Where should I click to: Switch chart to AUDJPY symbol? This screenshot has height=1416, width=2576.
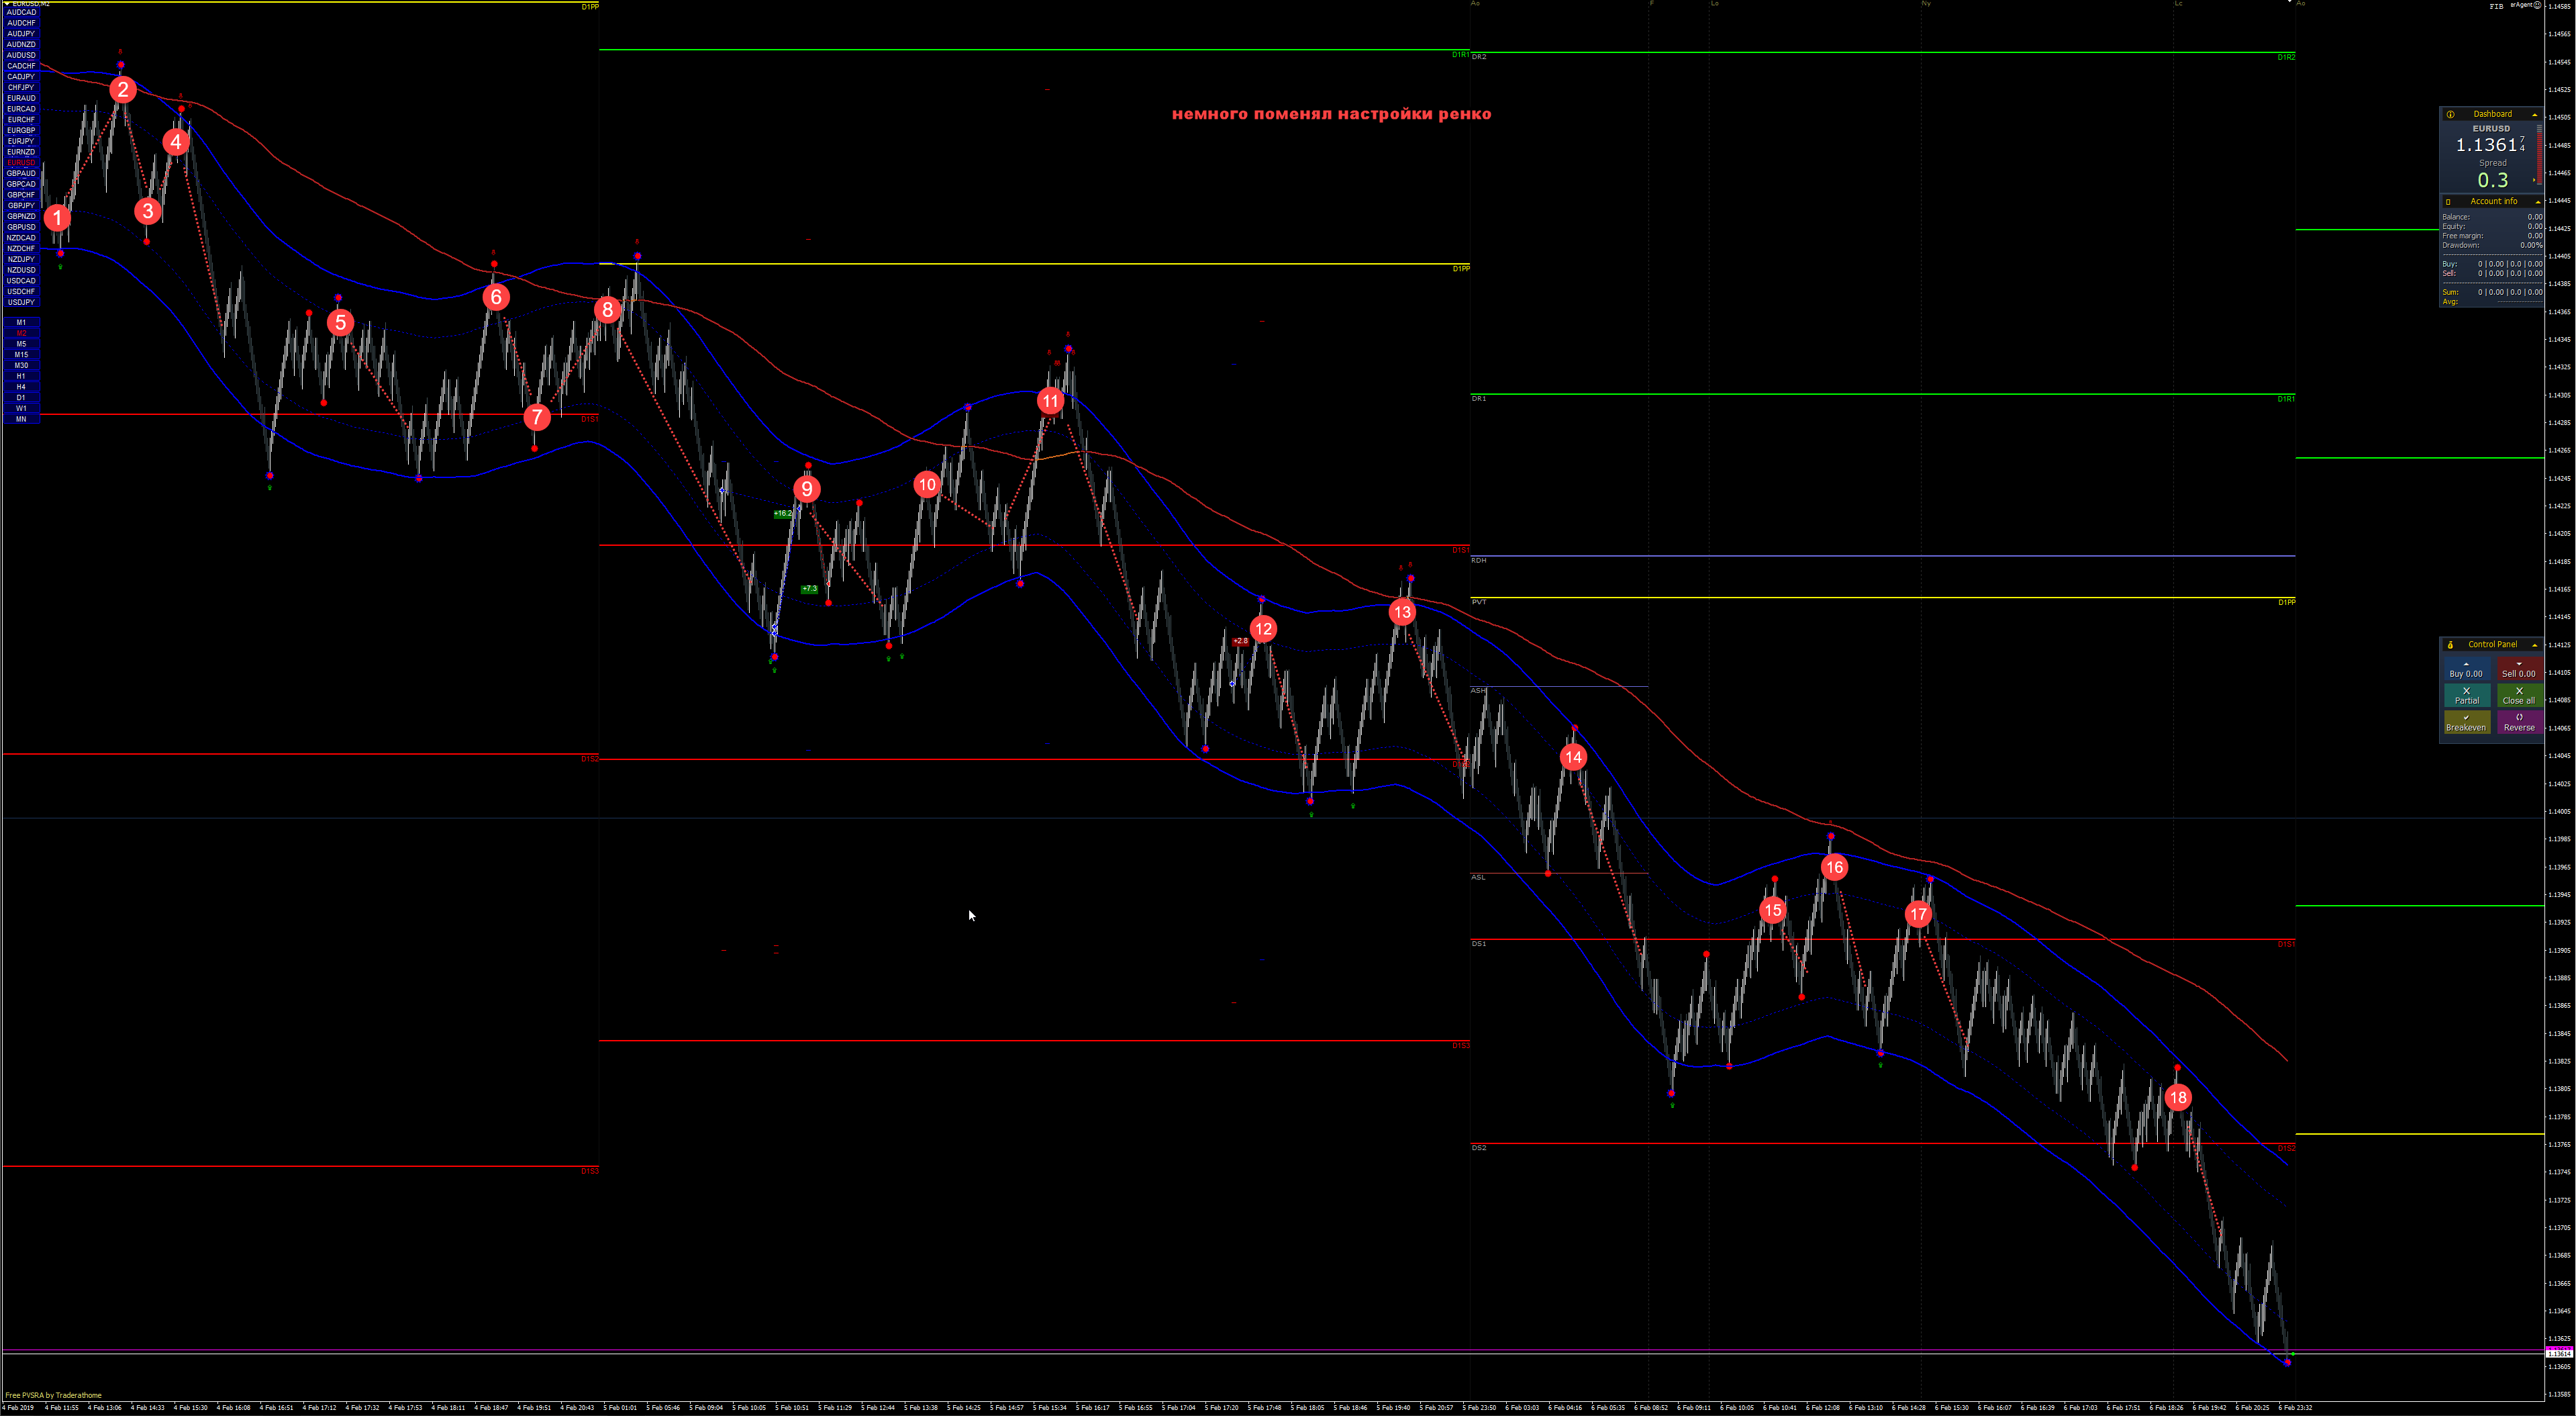click(21, 34)
